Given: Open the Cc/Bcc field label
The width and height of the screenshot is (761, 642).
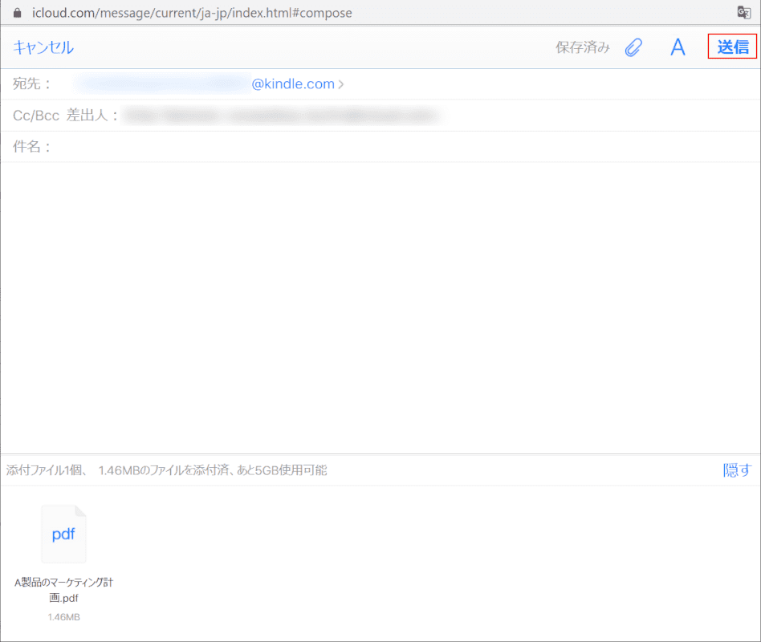Looking at the screenshot, I should 36,116.
